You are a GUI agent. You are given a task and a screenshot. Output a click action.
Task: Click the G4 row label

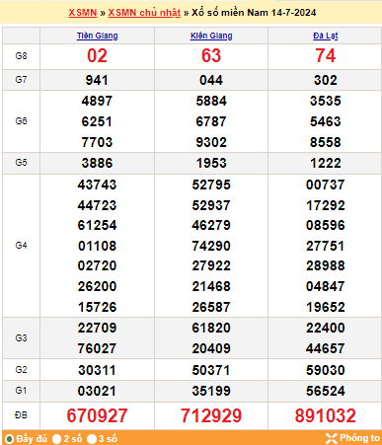tap(21, 246)
